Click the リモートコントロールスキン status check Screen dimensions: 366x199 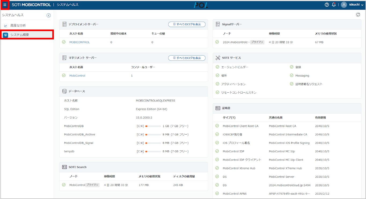click(217, 93)
